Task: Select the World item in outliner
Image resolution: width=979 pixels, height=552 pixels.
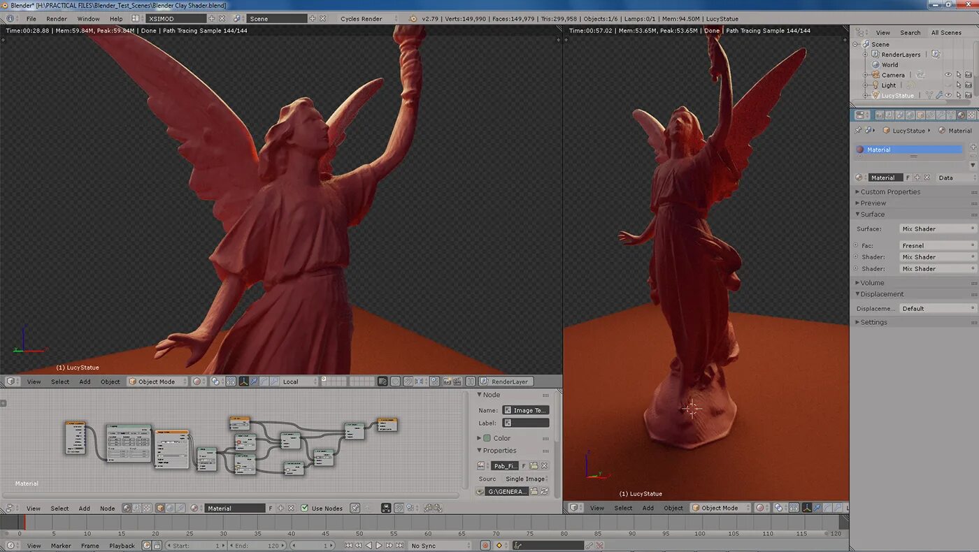Action: (x=889, y=65)
